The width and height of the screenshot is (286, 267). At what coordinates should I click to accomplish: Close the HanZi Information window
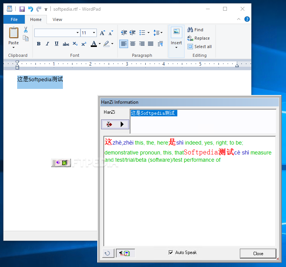click(x=258, y=254)
